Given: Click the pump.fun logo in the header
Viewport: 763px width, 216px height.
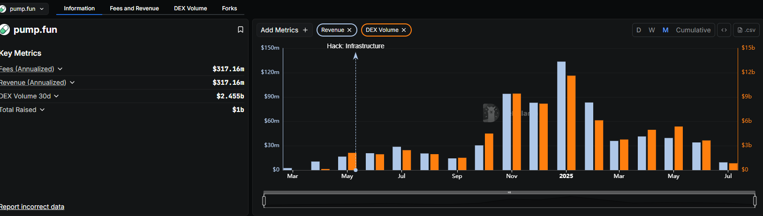Looking at the screenshot, I should click(x=5, y=30).
